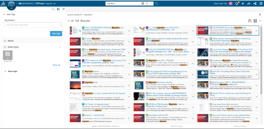The height and width of the screenshot is (129, 264).
Task: Deselect SOLIDWORKS forum data migration plan checkmark
Action: (206, 28)
